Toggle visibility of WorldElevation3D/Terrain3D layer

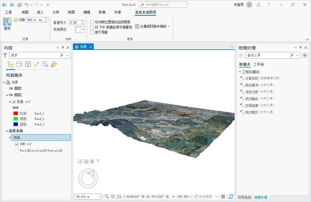click(x=17, y=150)
